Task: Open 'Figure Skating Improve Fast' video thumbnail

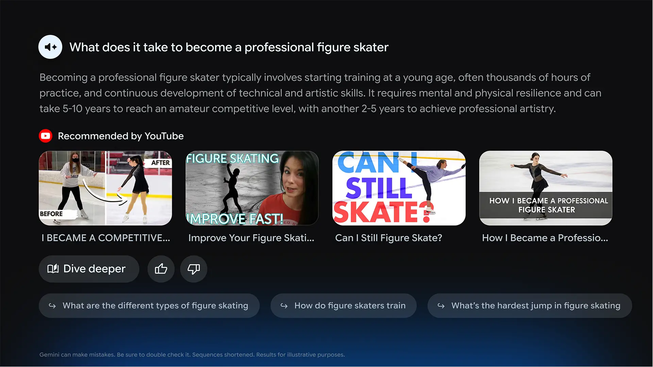Action: (x=252, y=188)
